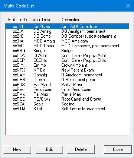Click the 'PartMand' abbreviation
Screen dimensions: 134x158
[42, 85]
